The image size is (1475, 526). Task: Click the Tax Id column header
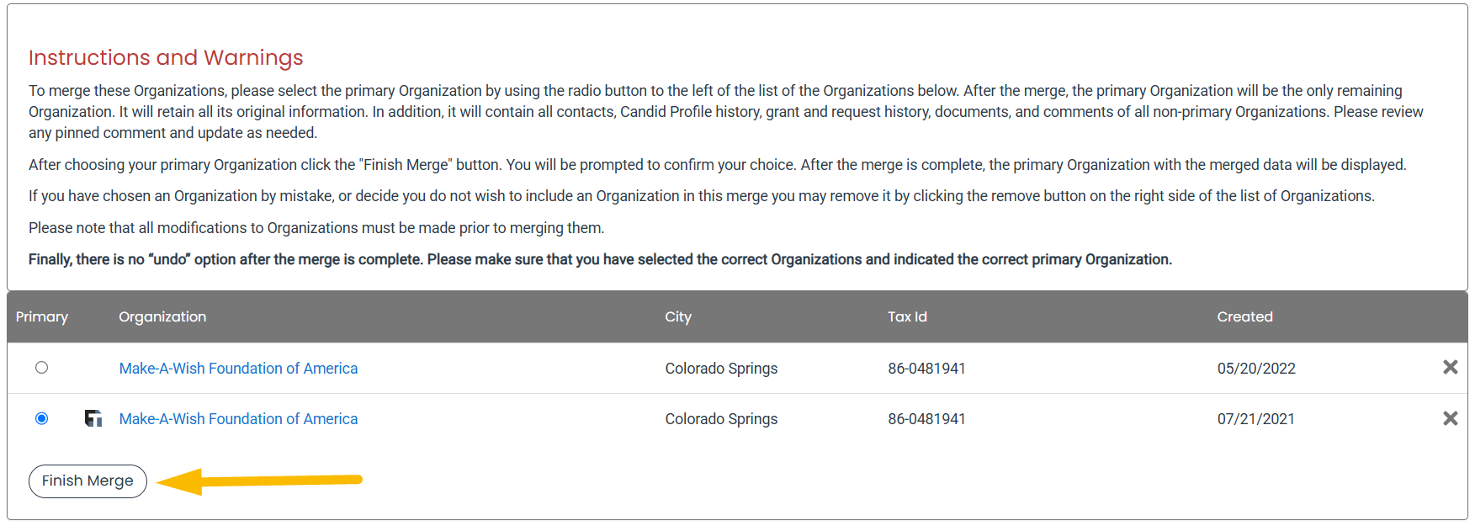coord(907,317)
